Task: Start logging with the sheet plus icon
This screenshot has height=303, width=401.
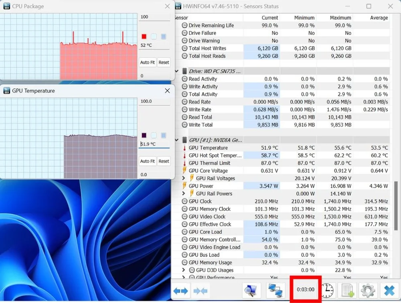Action: [348, 291]
